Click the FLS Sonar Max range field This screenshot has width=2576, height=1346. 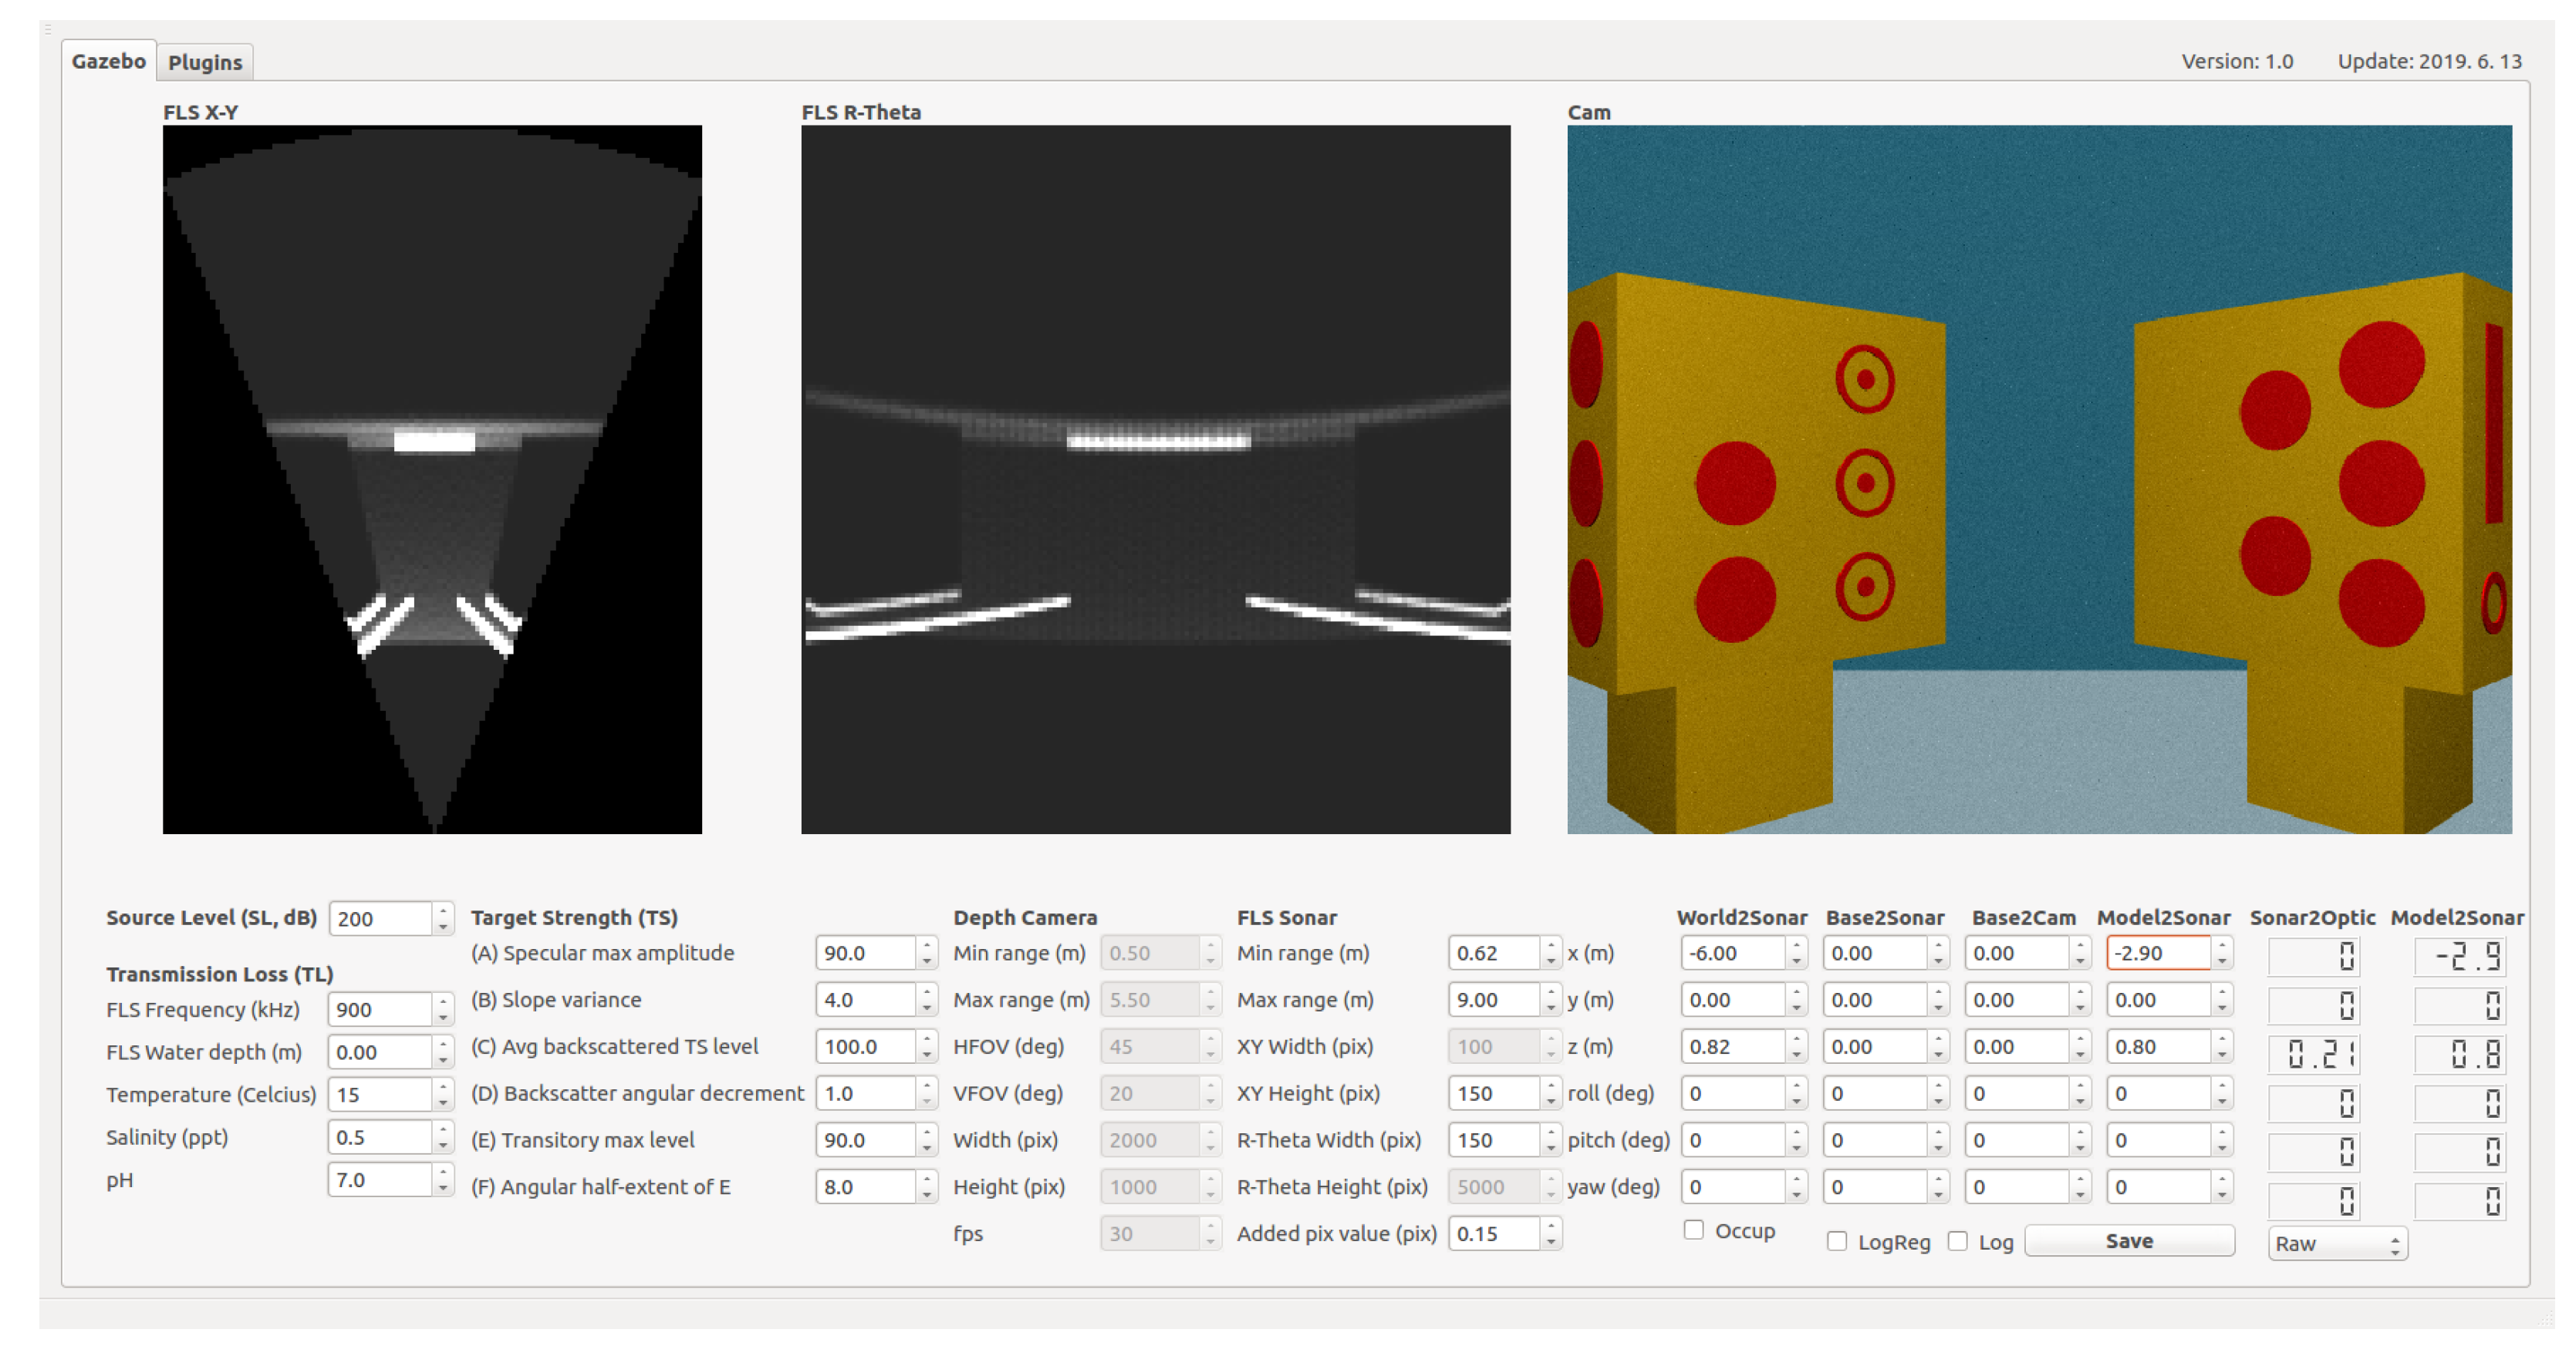pyautogui.click(x=1495, y=1001)
